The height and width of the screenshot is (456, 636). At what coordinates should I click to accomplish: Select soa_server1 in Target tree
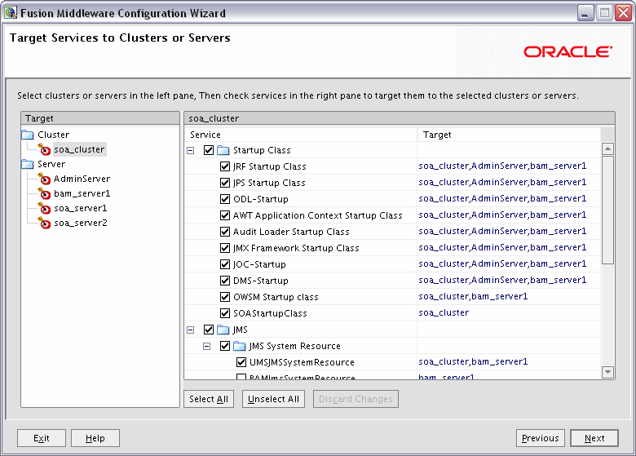(x=80, y=208)
